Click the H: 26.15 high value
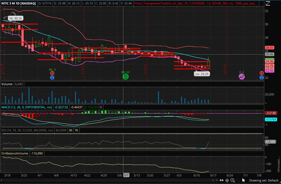Image resolution: width=281 pixels, height=184 pixels. (74, 3)
